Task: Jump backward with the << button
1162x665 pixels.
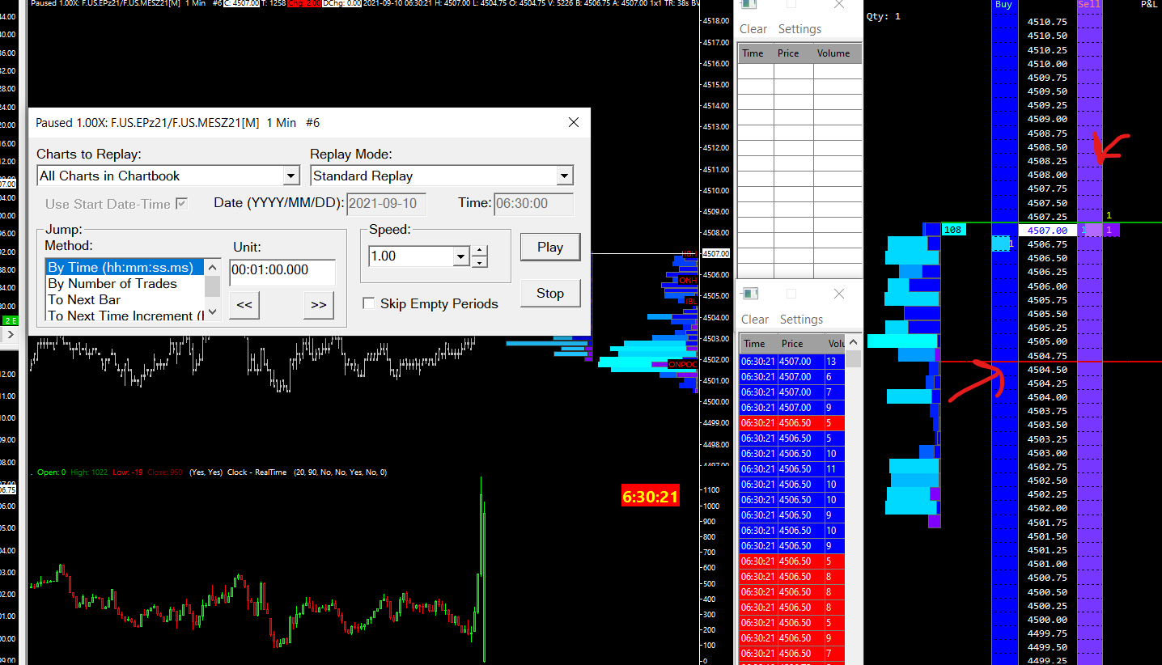Action: pos(244,305)
